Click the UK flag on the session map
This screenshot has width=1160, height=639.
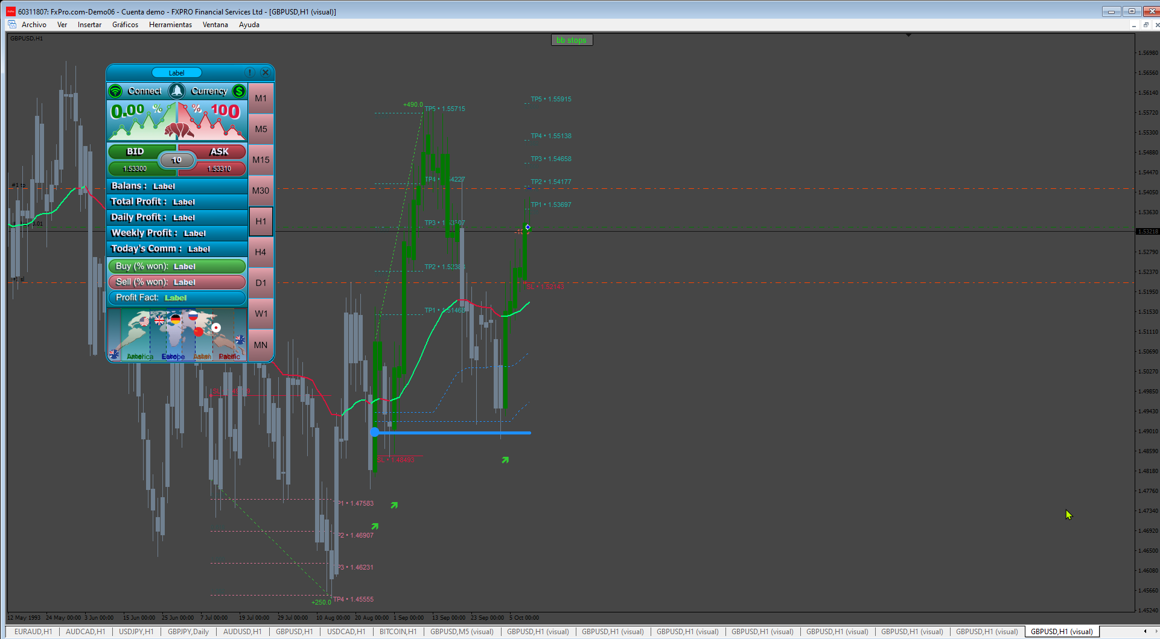tap(159, 320)
